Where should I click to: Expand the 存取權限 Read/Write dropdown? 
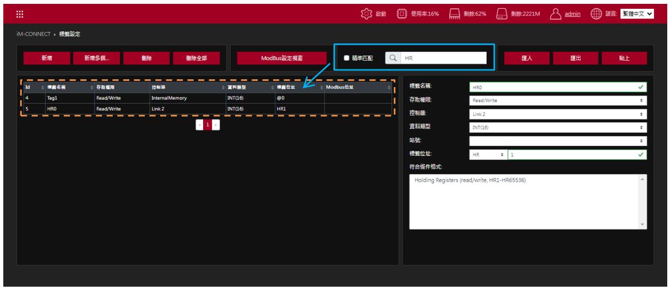(x=558, y=101)
